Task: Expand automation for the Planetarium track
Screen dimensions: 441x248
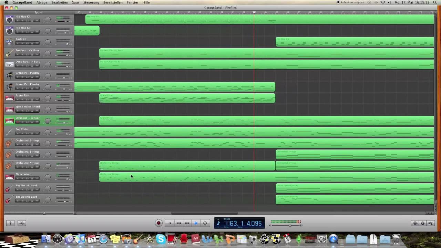Action: coord(37,178)
